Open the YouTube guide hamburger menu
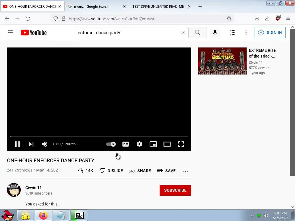 click(10, 33)
